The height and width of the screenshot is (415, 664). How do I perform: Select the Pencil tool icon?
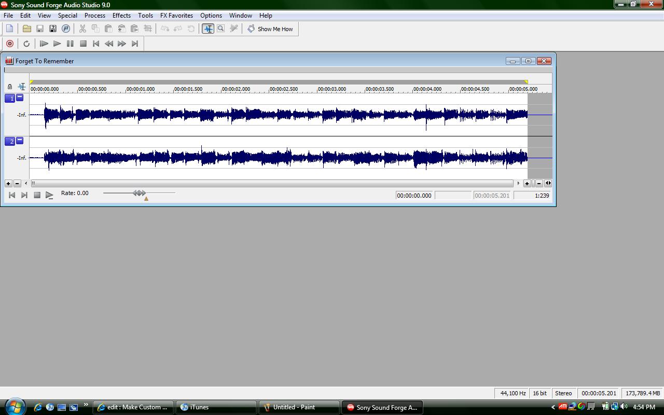[234, 29]
